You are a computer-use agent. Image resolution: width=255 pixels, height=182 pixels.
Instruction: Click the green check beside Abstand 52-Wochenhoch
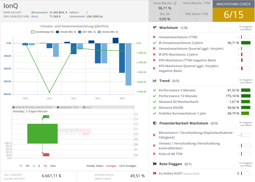pos(154,102)
